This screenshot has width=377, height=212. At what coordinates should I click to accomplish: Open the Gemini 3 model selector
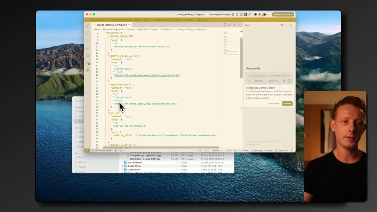click(x=272, y=81)
